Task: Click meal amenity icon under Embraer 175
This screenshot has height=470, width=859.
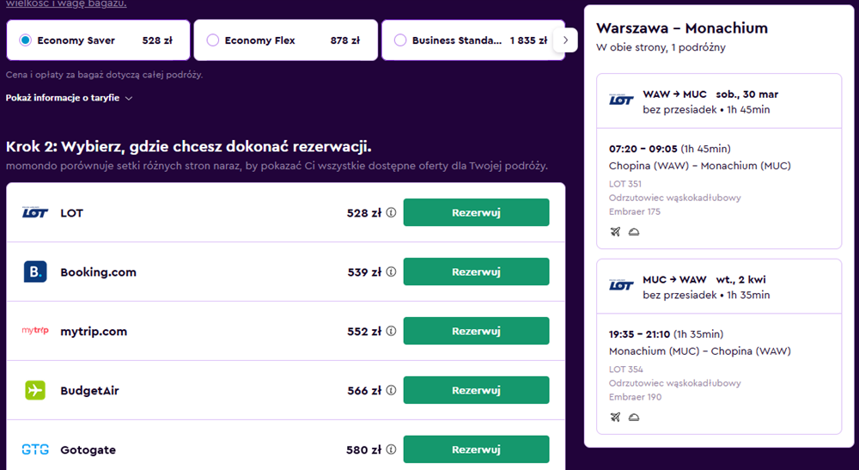Action: (x=634, y=232)
